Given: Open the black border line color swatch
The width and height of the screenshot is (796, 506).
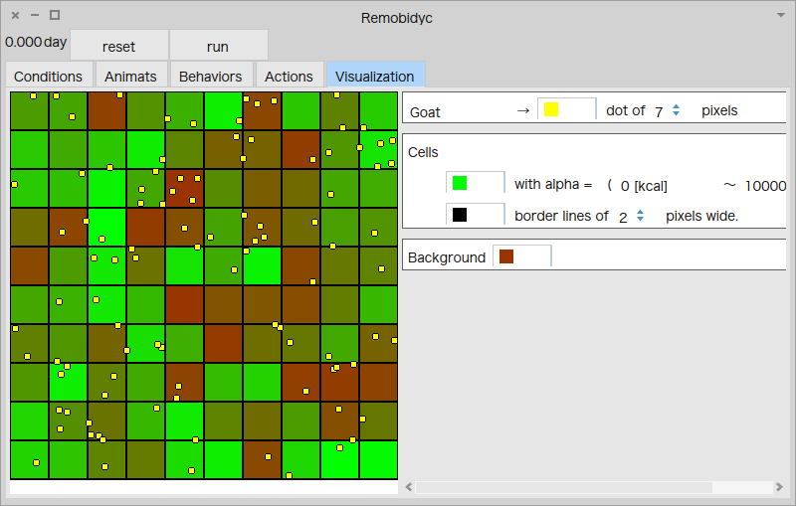Looking at the screenshot, I should (474, 215).
